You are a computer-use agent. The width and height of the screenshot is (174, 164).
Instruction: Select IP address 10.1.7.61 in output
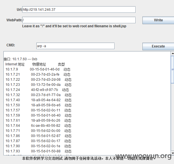point(13,121)
